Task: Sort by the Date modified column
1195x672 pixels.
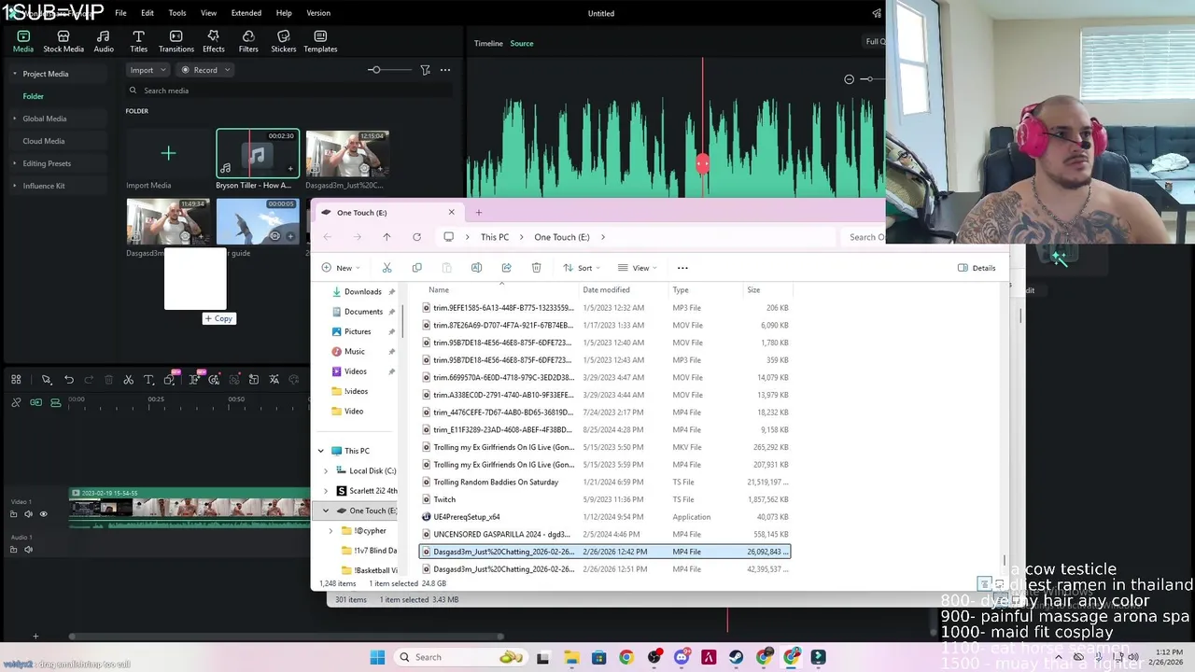Action: pos(606,290)
